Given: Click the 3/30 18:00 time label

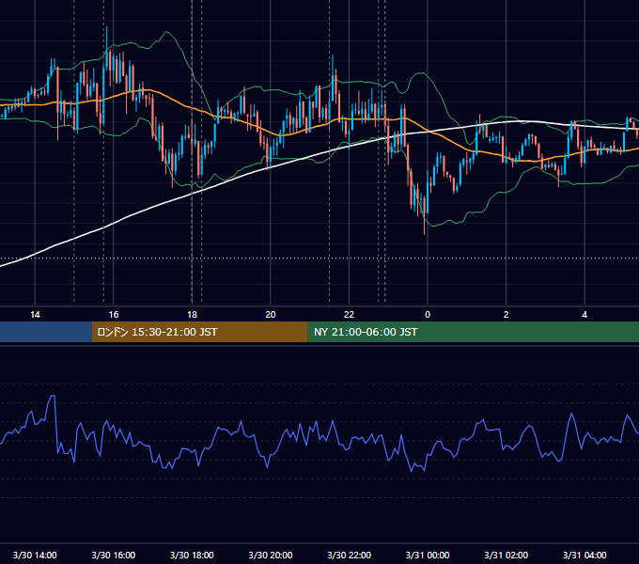Looking at the screenshot, I should tap(192, 555).
